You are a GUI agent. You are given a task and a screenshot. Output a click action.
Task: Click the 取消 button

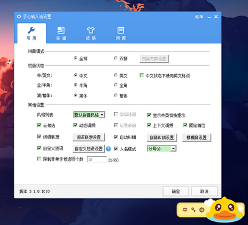[204, 191]
